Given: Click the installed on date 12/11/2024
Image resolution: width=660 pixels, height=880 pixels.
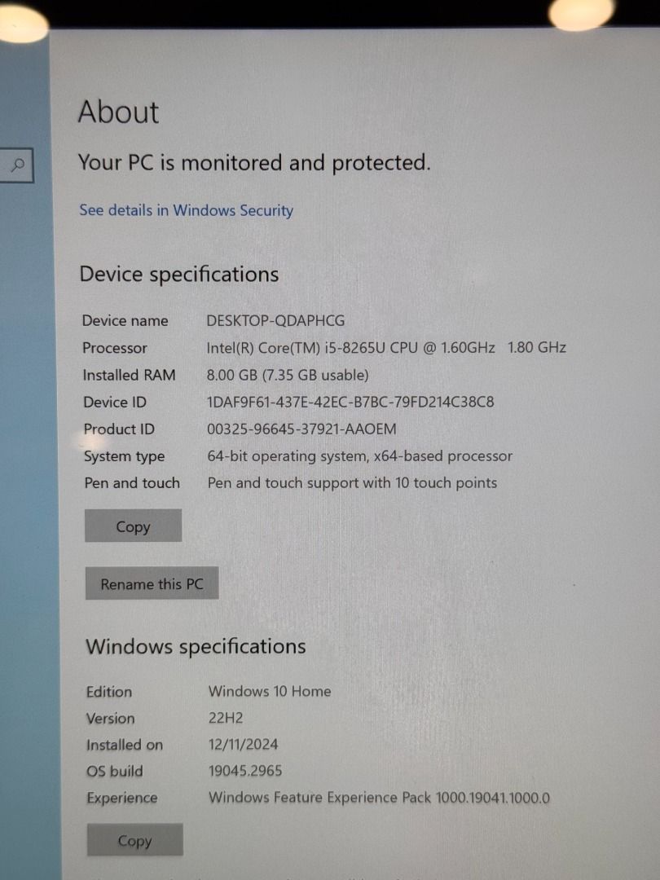Looking at the screenshot, I should point(243,744).
